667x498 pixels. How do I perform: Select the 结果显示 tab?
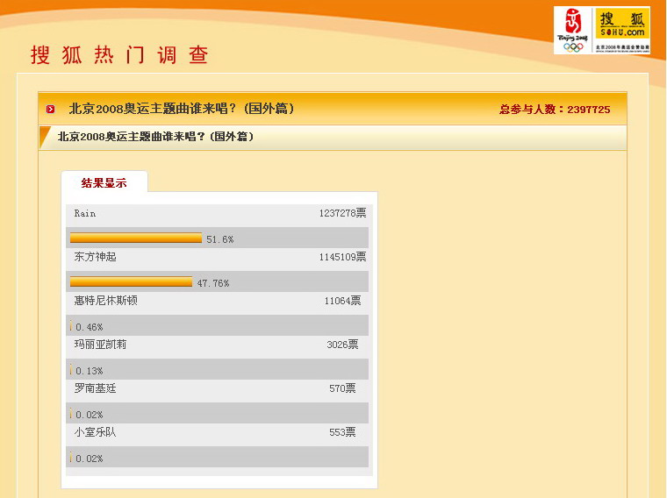click(104, 183)
